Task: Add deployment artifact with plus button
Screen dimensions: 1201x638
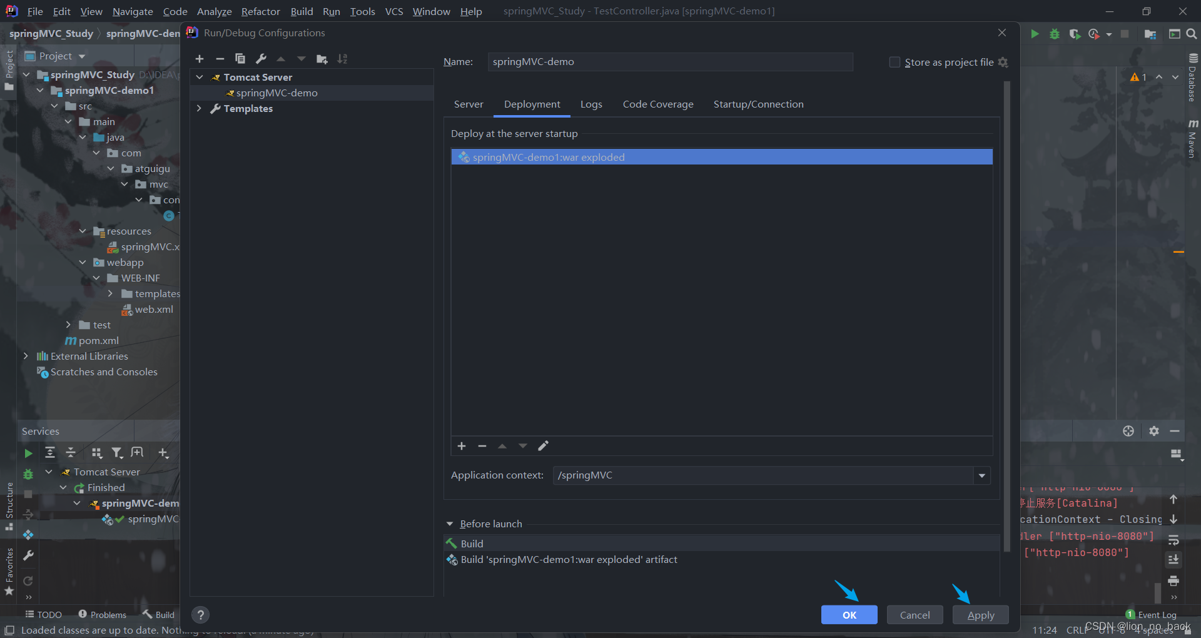Action: tap(462, 446)
